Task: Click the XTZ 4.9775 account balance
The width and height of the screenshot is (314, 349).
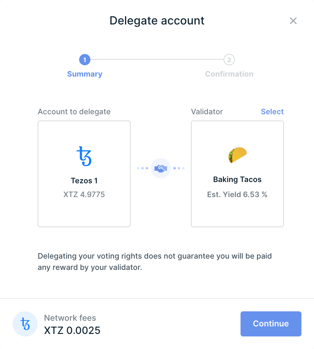Action: point(84,195)
